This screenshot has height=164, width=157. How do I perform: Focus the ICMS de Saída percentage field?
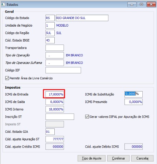click(55, 102)
